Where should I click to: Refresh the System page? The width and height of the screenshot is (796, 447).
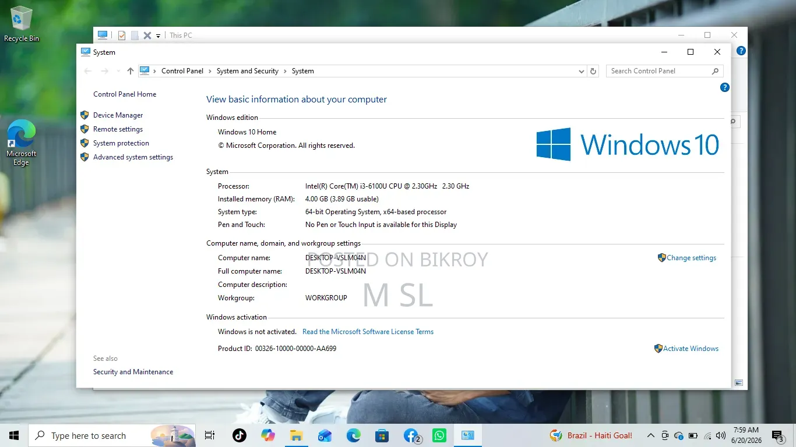click(x=593, y=71)
